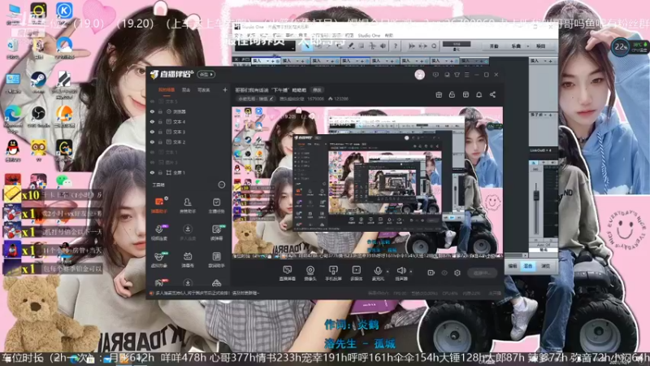The image size is (650, 366).
Task: Toggle the preview eye icon near settings gear
Action: pos(444,272)
